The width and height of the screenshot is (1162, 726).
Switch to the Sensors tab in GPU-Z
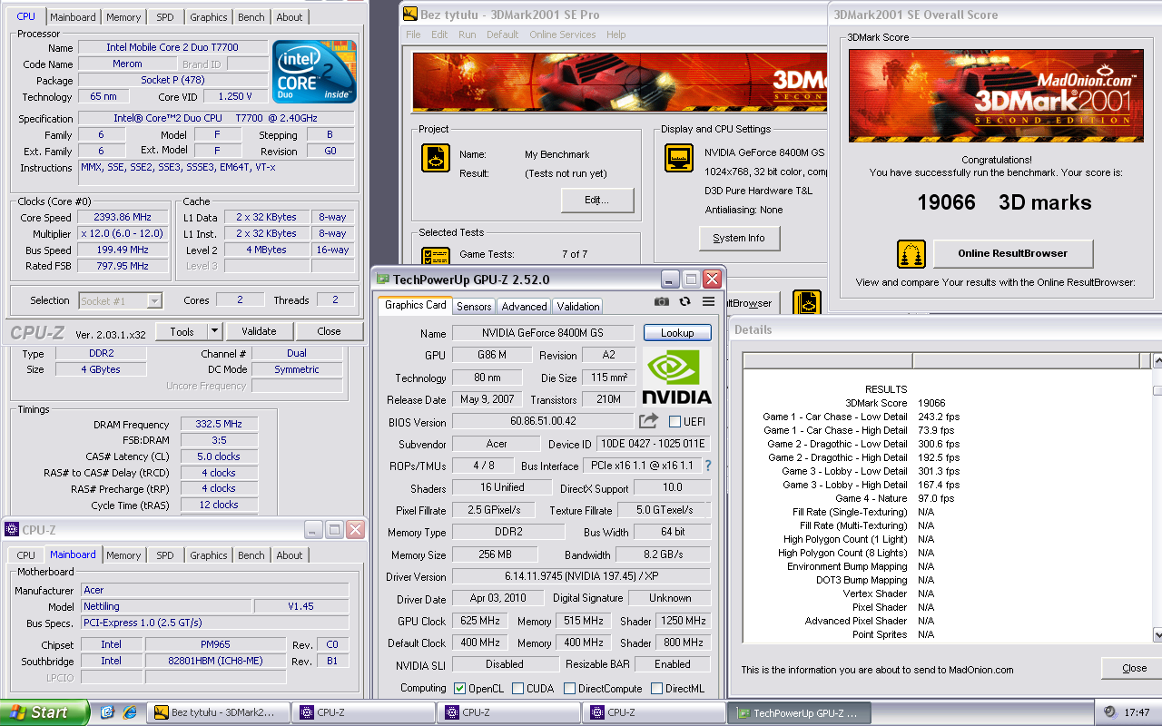coord(474,306)
